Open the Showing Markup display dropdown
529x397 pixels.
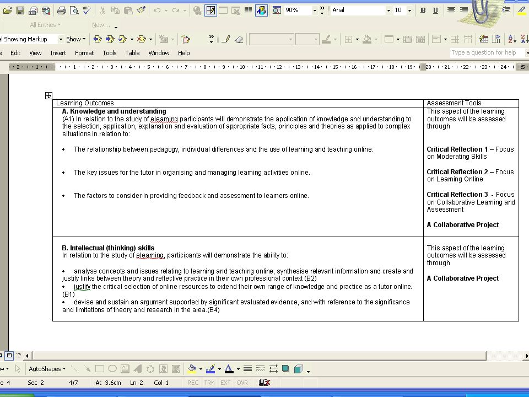[61, 39]
